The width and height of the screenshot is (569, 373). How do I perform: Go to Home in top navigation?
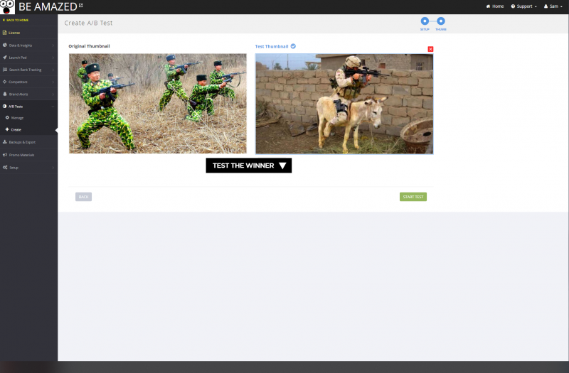(x=494, y=6)
